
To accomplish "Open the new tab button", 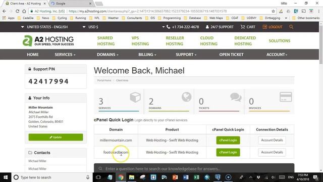I will [x=99, y=4].
